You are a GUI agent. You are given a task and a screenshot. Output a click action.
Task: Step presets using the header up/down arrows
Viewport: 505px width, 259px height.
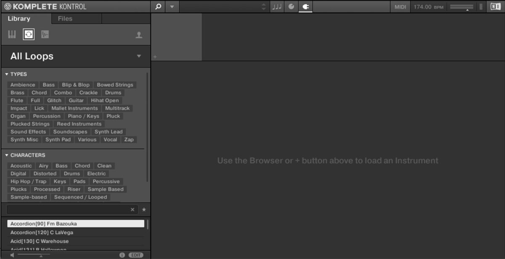[x=264, y=7]
